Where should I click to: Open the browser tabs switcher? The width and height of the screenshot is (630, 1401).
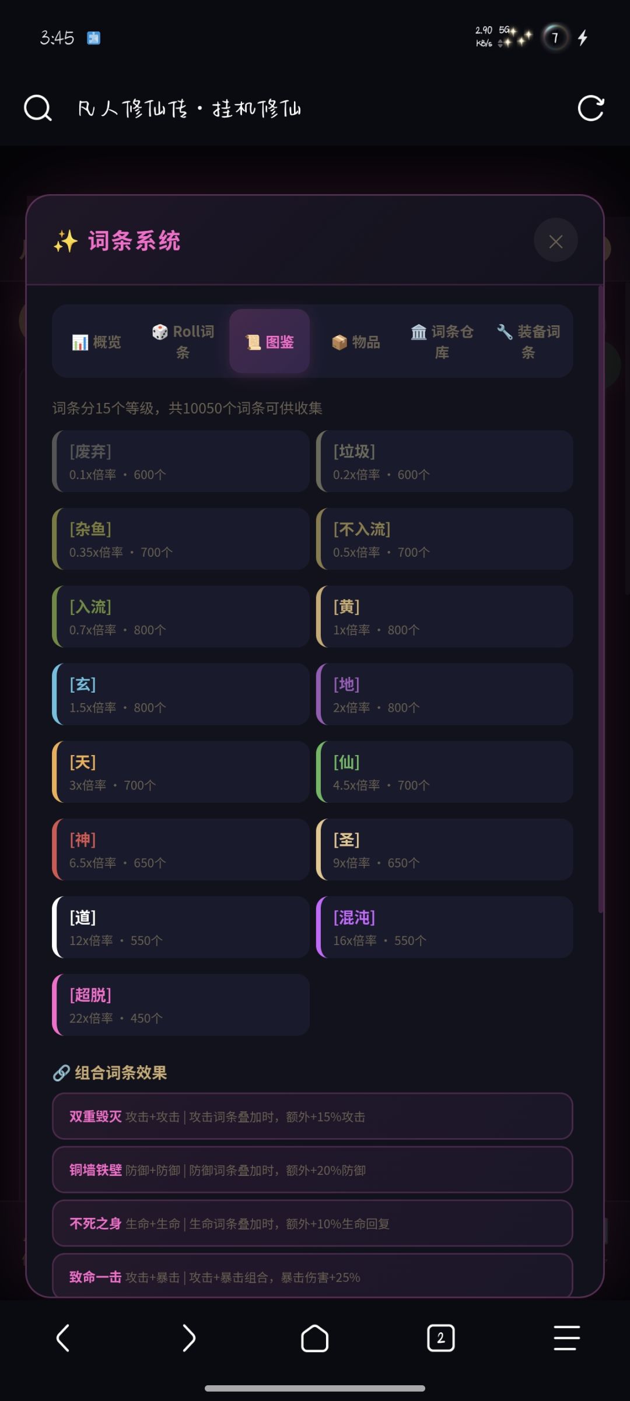(x=440, y=1337)
